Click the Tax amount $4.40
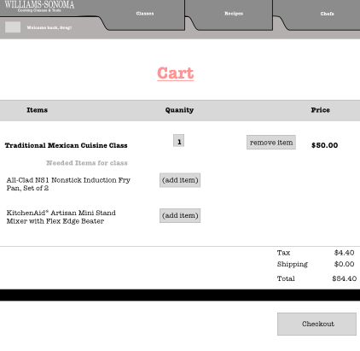Screen dimensions: 360x351 (x=344, y=253)
